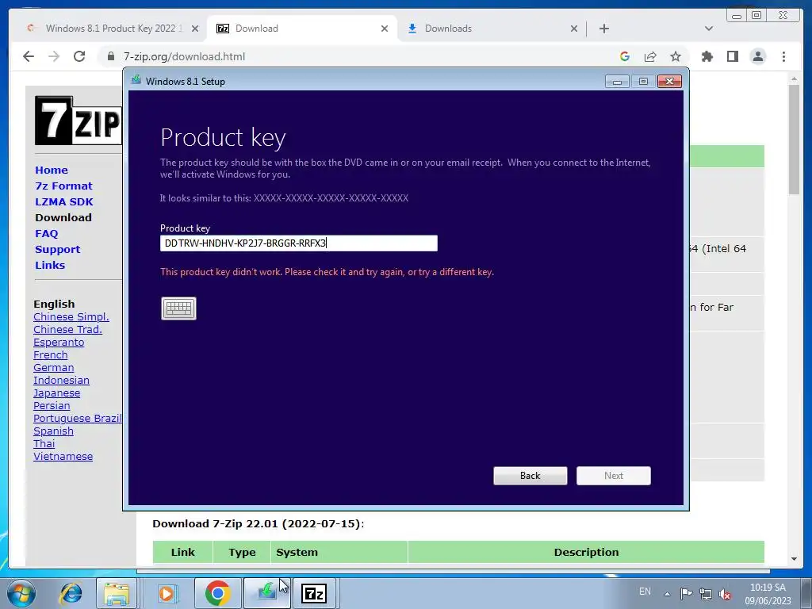Click the muted volume tray icon
812x609 pixels.
[725, 594]
